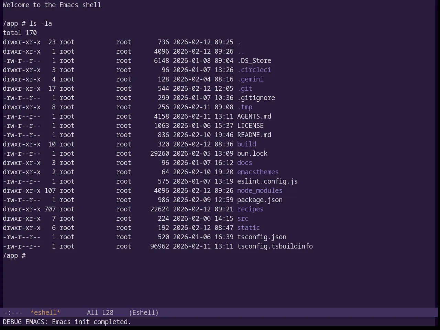Image resolution: width=440 pixels, height=330 pixels.
Task: Select the .git directory name
Action: (245, 88)
